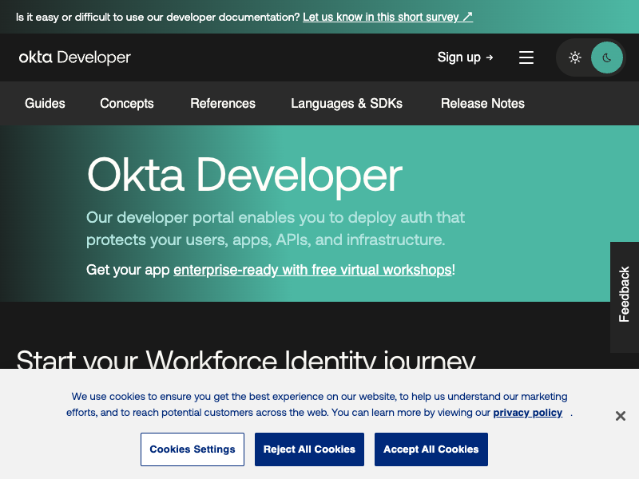Click the Sign up link

click(466, 57)
